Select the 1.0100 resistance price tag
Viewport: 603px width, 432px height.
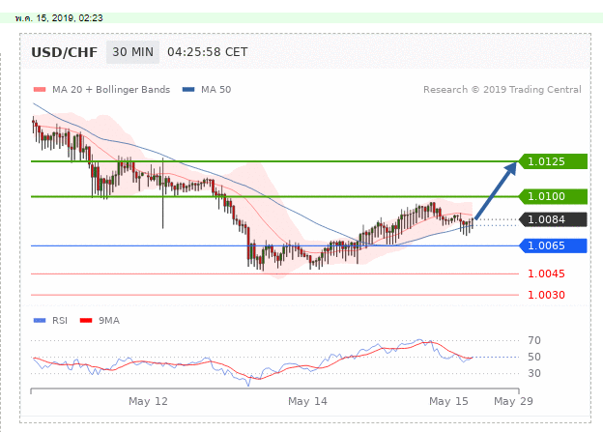[553, 196]
